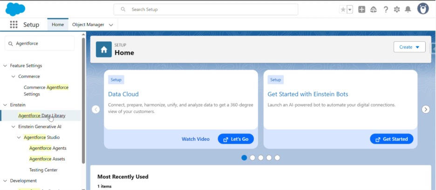Select the second carousel page dot
The image size is (436, 190).
coord(252,157)
